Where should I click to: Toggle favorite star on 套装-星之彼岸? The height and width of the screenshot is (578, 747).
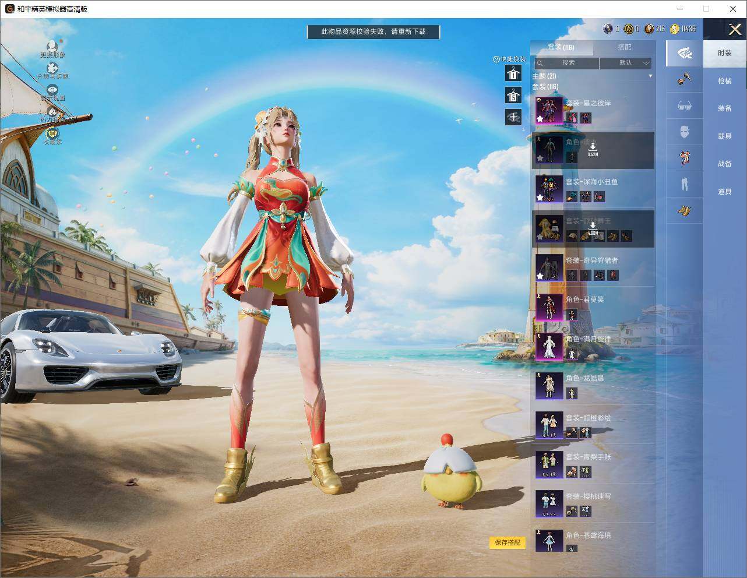[x=540, y=119]
